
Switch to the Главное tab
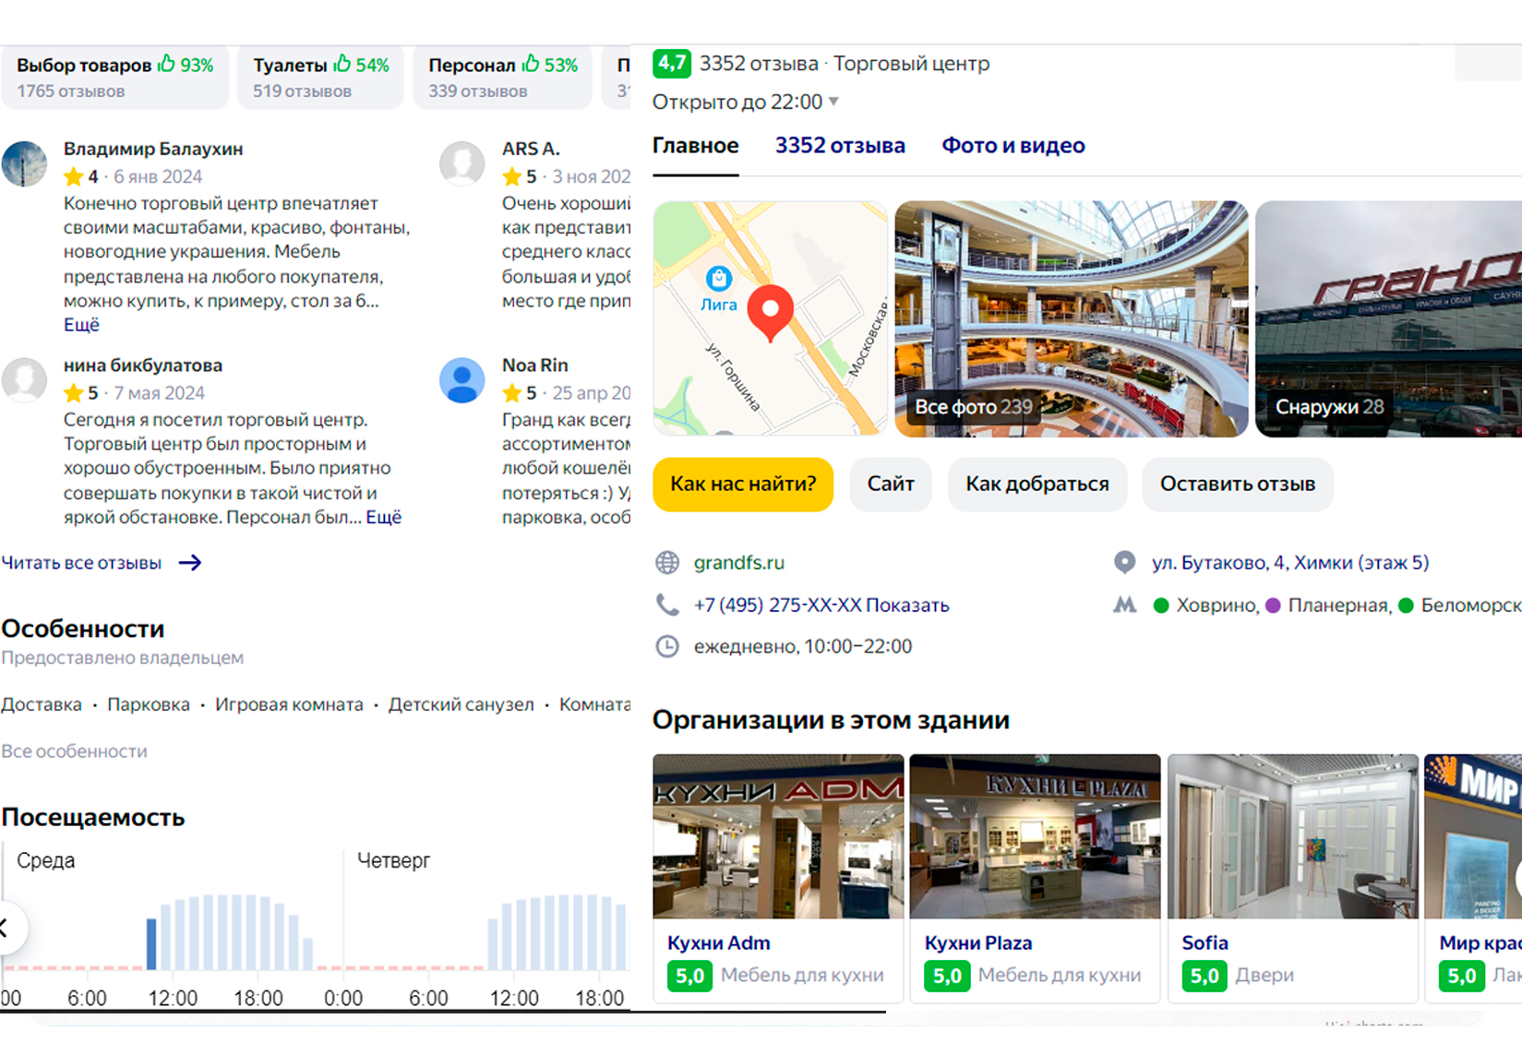pyautogui.click(x=696, y=146)
